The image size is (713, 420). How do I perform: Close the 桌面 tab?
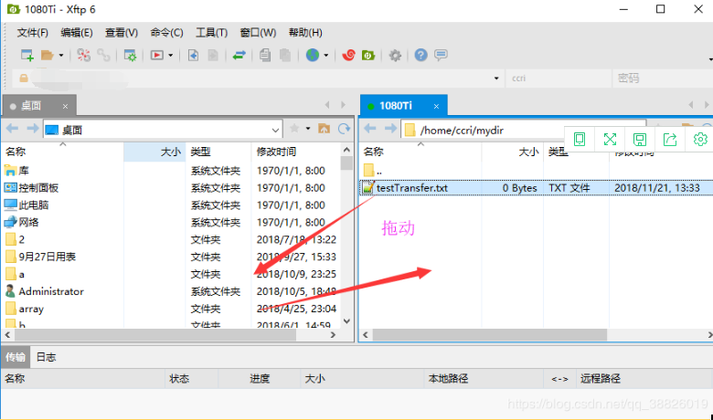[66, 106]
